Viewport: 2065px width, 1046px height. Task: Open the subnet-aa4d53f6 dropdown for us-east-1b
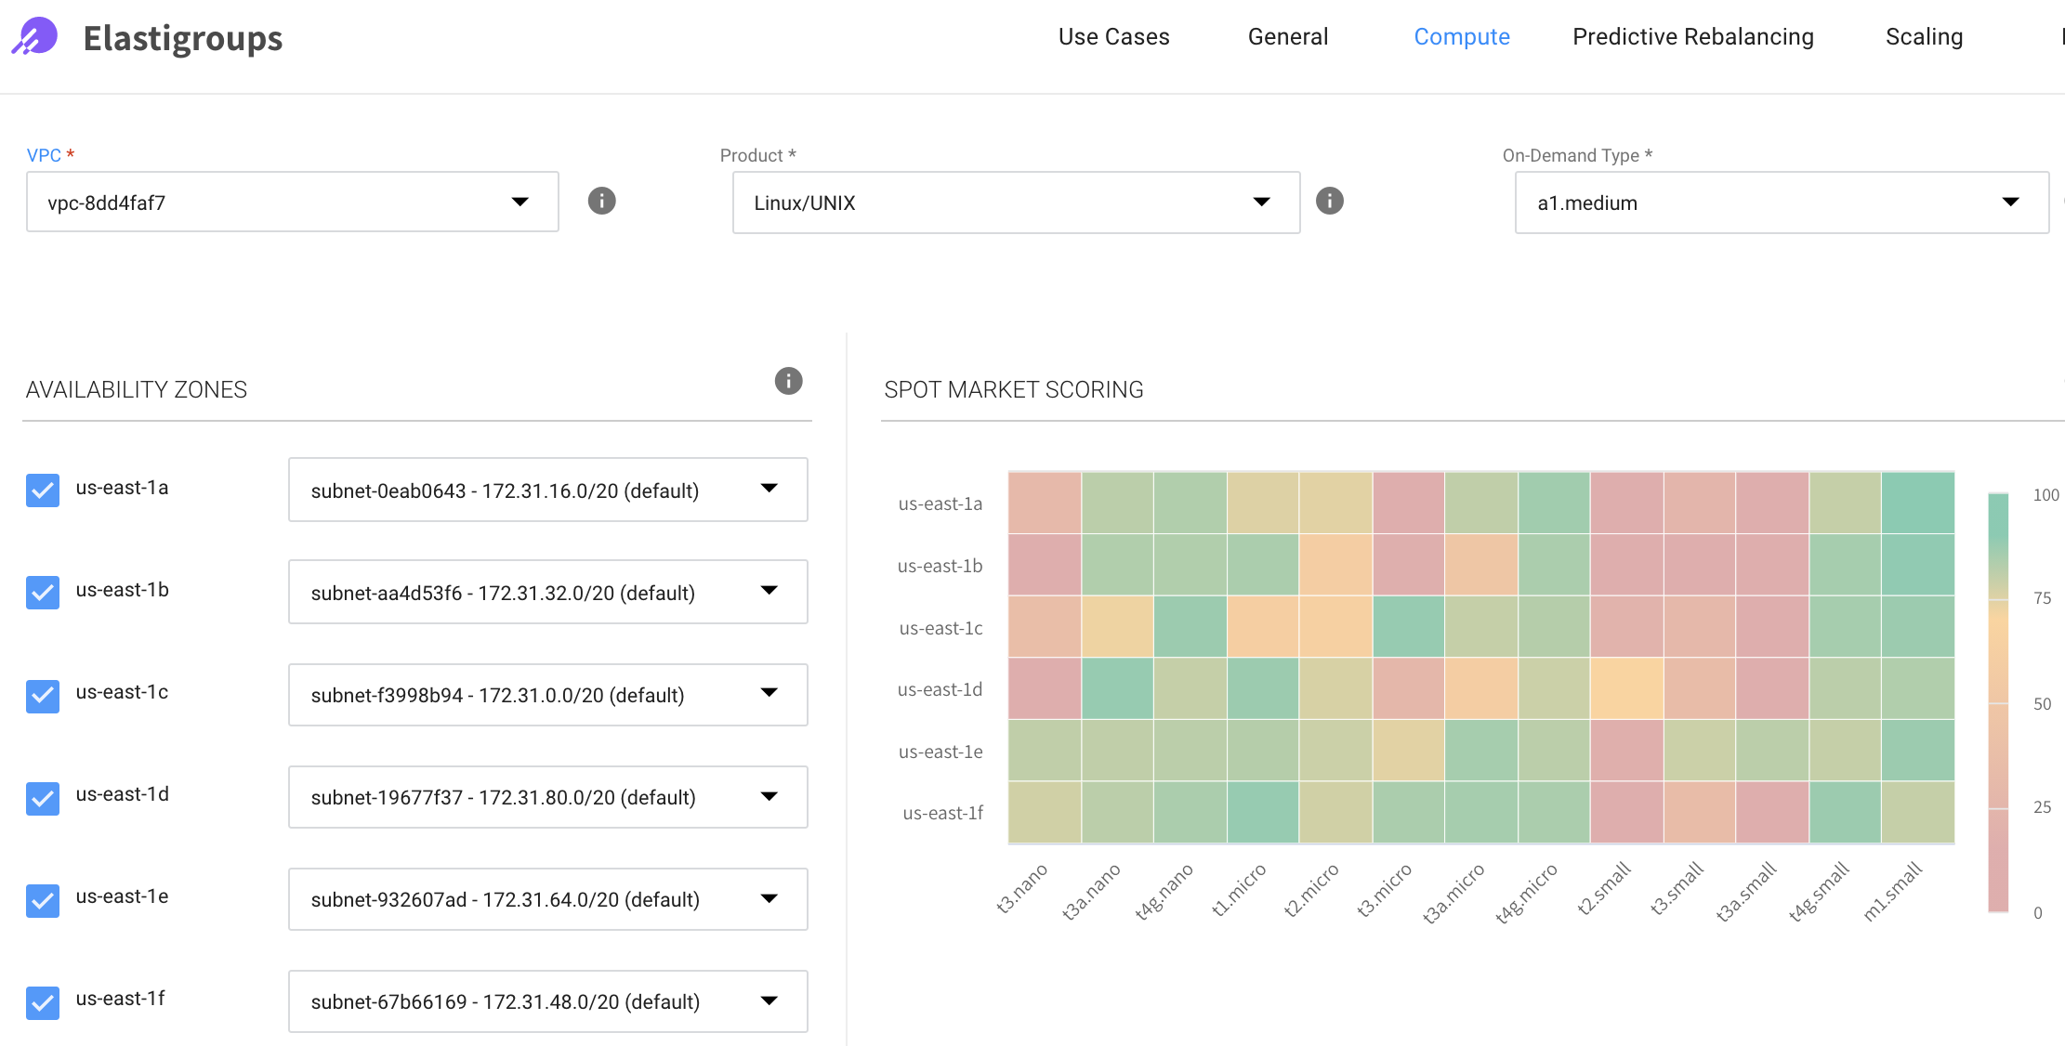point(546,592)
